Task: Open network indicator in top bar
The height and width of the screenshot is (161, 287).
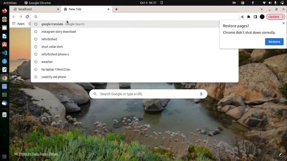Action: coord(264,3)
